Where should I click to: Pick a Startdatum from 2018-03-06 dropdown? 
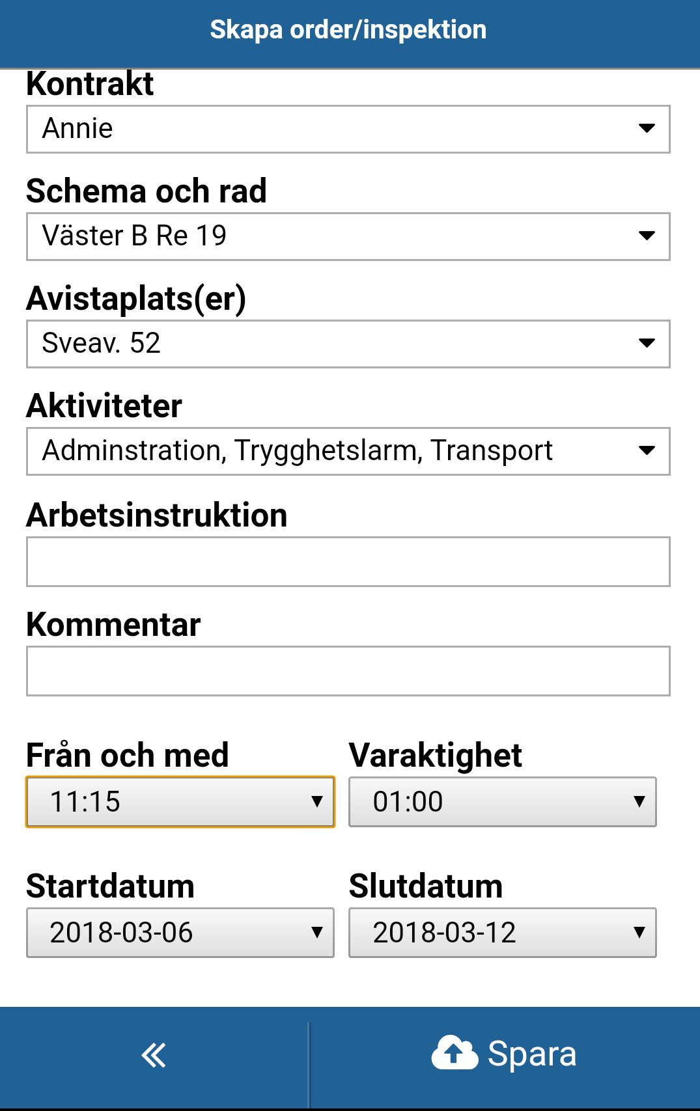click(x=180, y=933)
